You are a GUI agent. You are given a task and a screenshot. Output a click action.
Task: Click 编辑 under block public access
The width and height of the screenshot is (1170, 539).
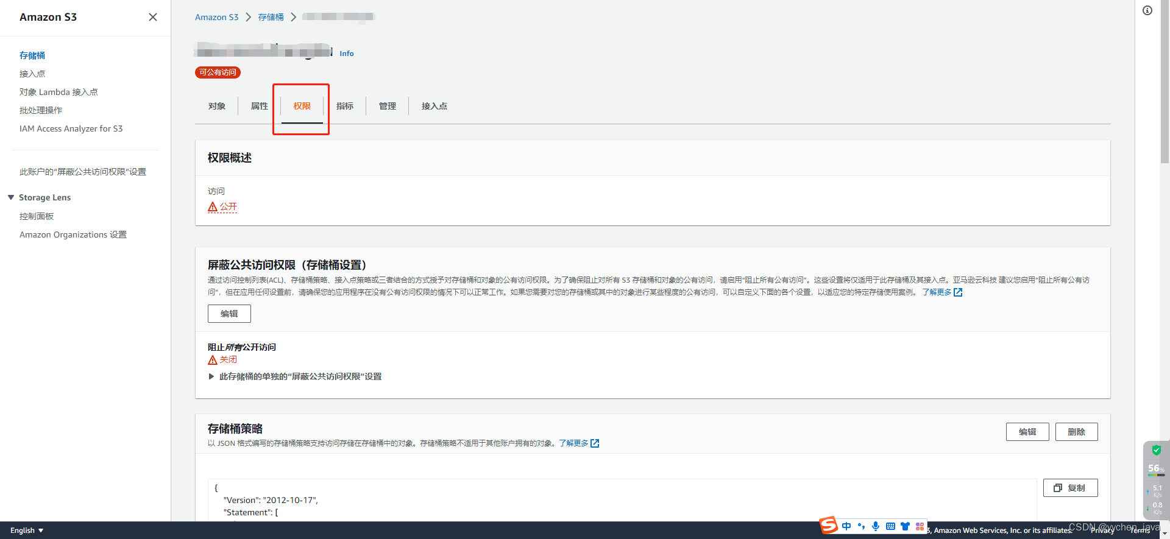pyautogui.click(x=229, y=314)
